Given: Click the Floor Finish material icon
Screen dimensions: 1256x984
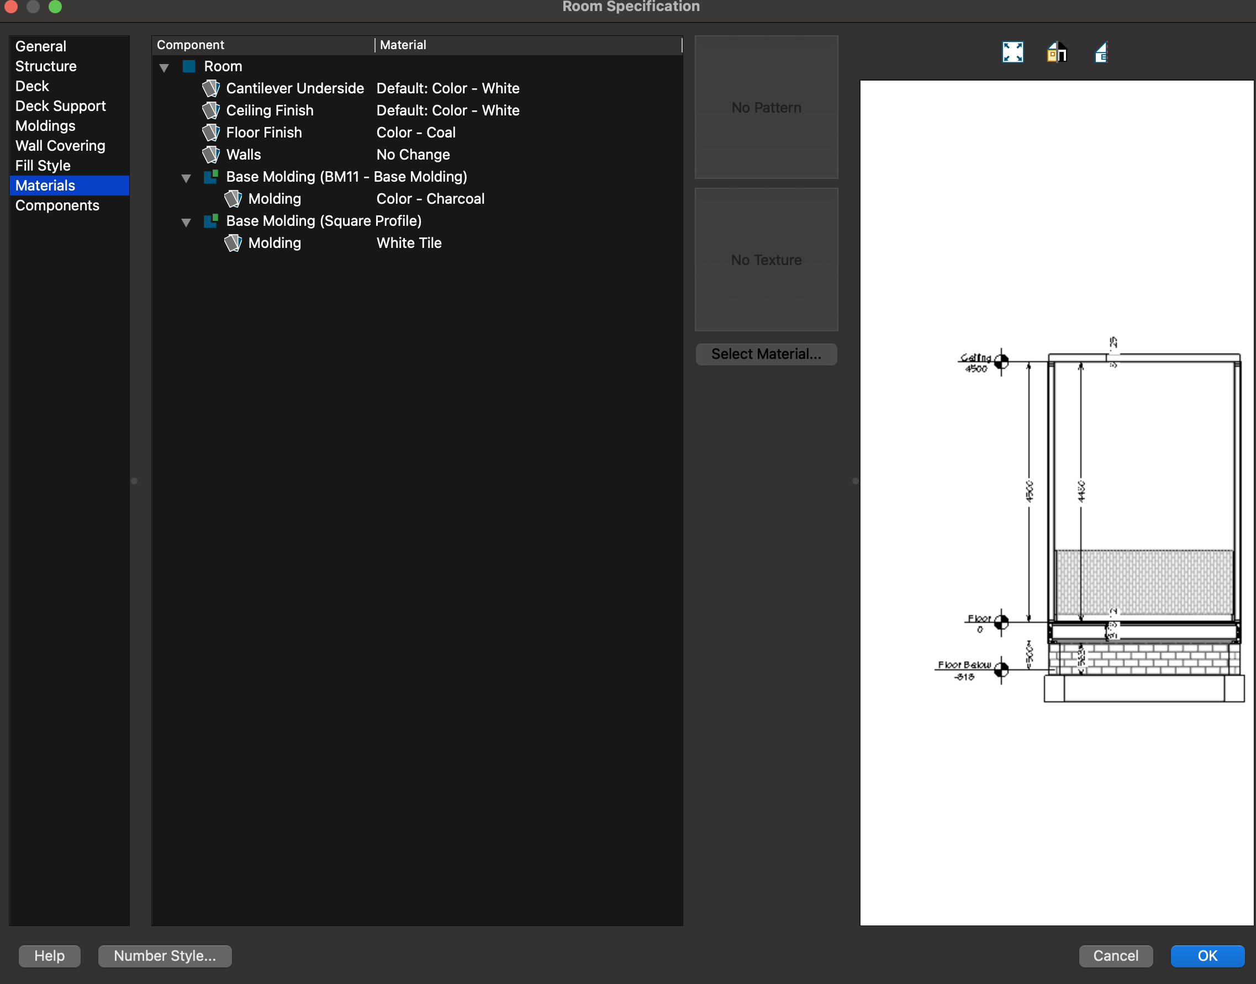Looking at the screenshot, I should pyautogui.click(x=211, y=133).
